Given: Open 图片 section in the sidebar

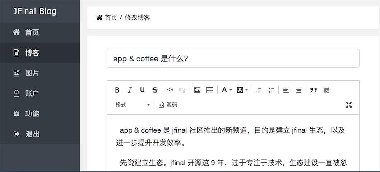Looking at the screenshot, I should tap(40, 73).
